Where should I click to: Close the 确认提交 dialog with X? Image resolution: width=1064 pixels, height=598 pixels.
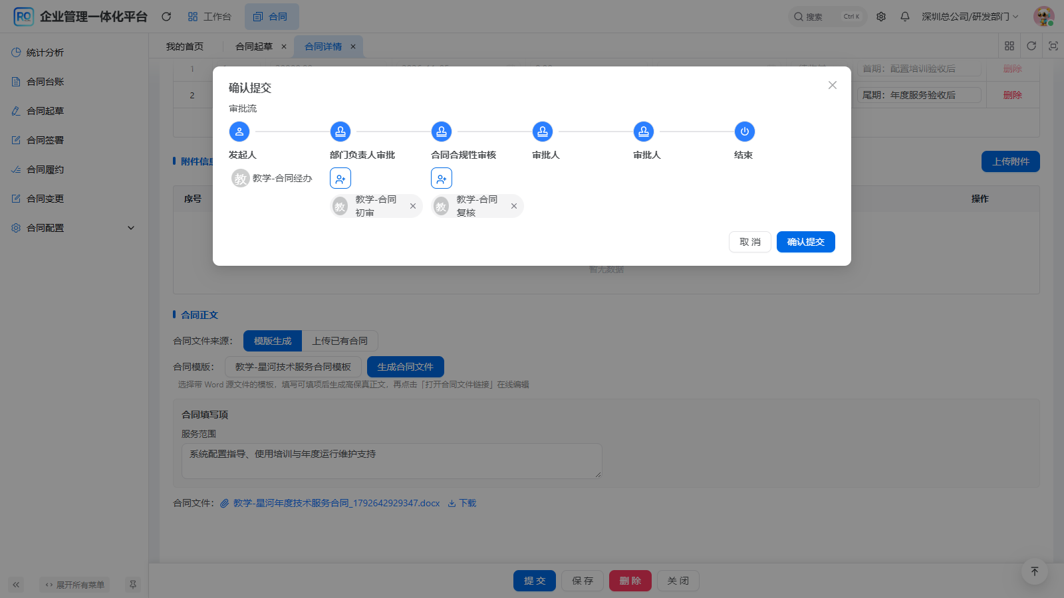(x=833, y=85)
